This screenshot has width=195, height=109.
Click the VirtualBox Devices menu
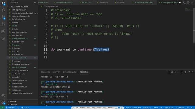tap(99, 108)
